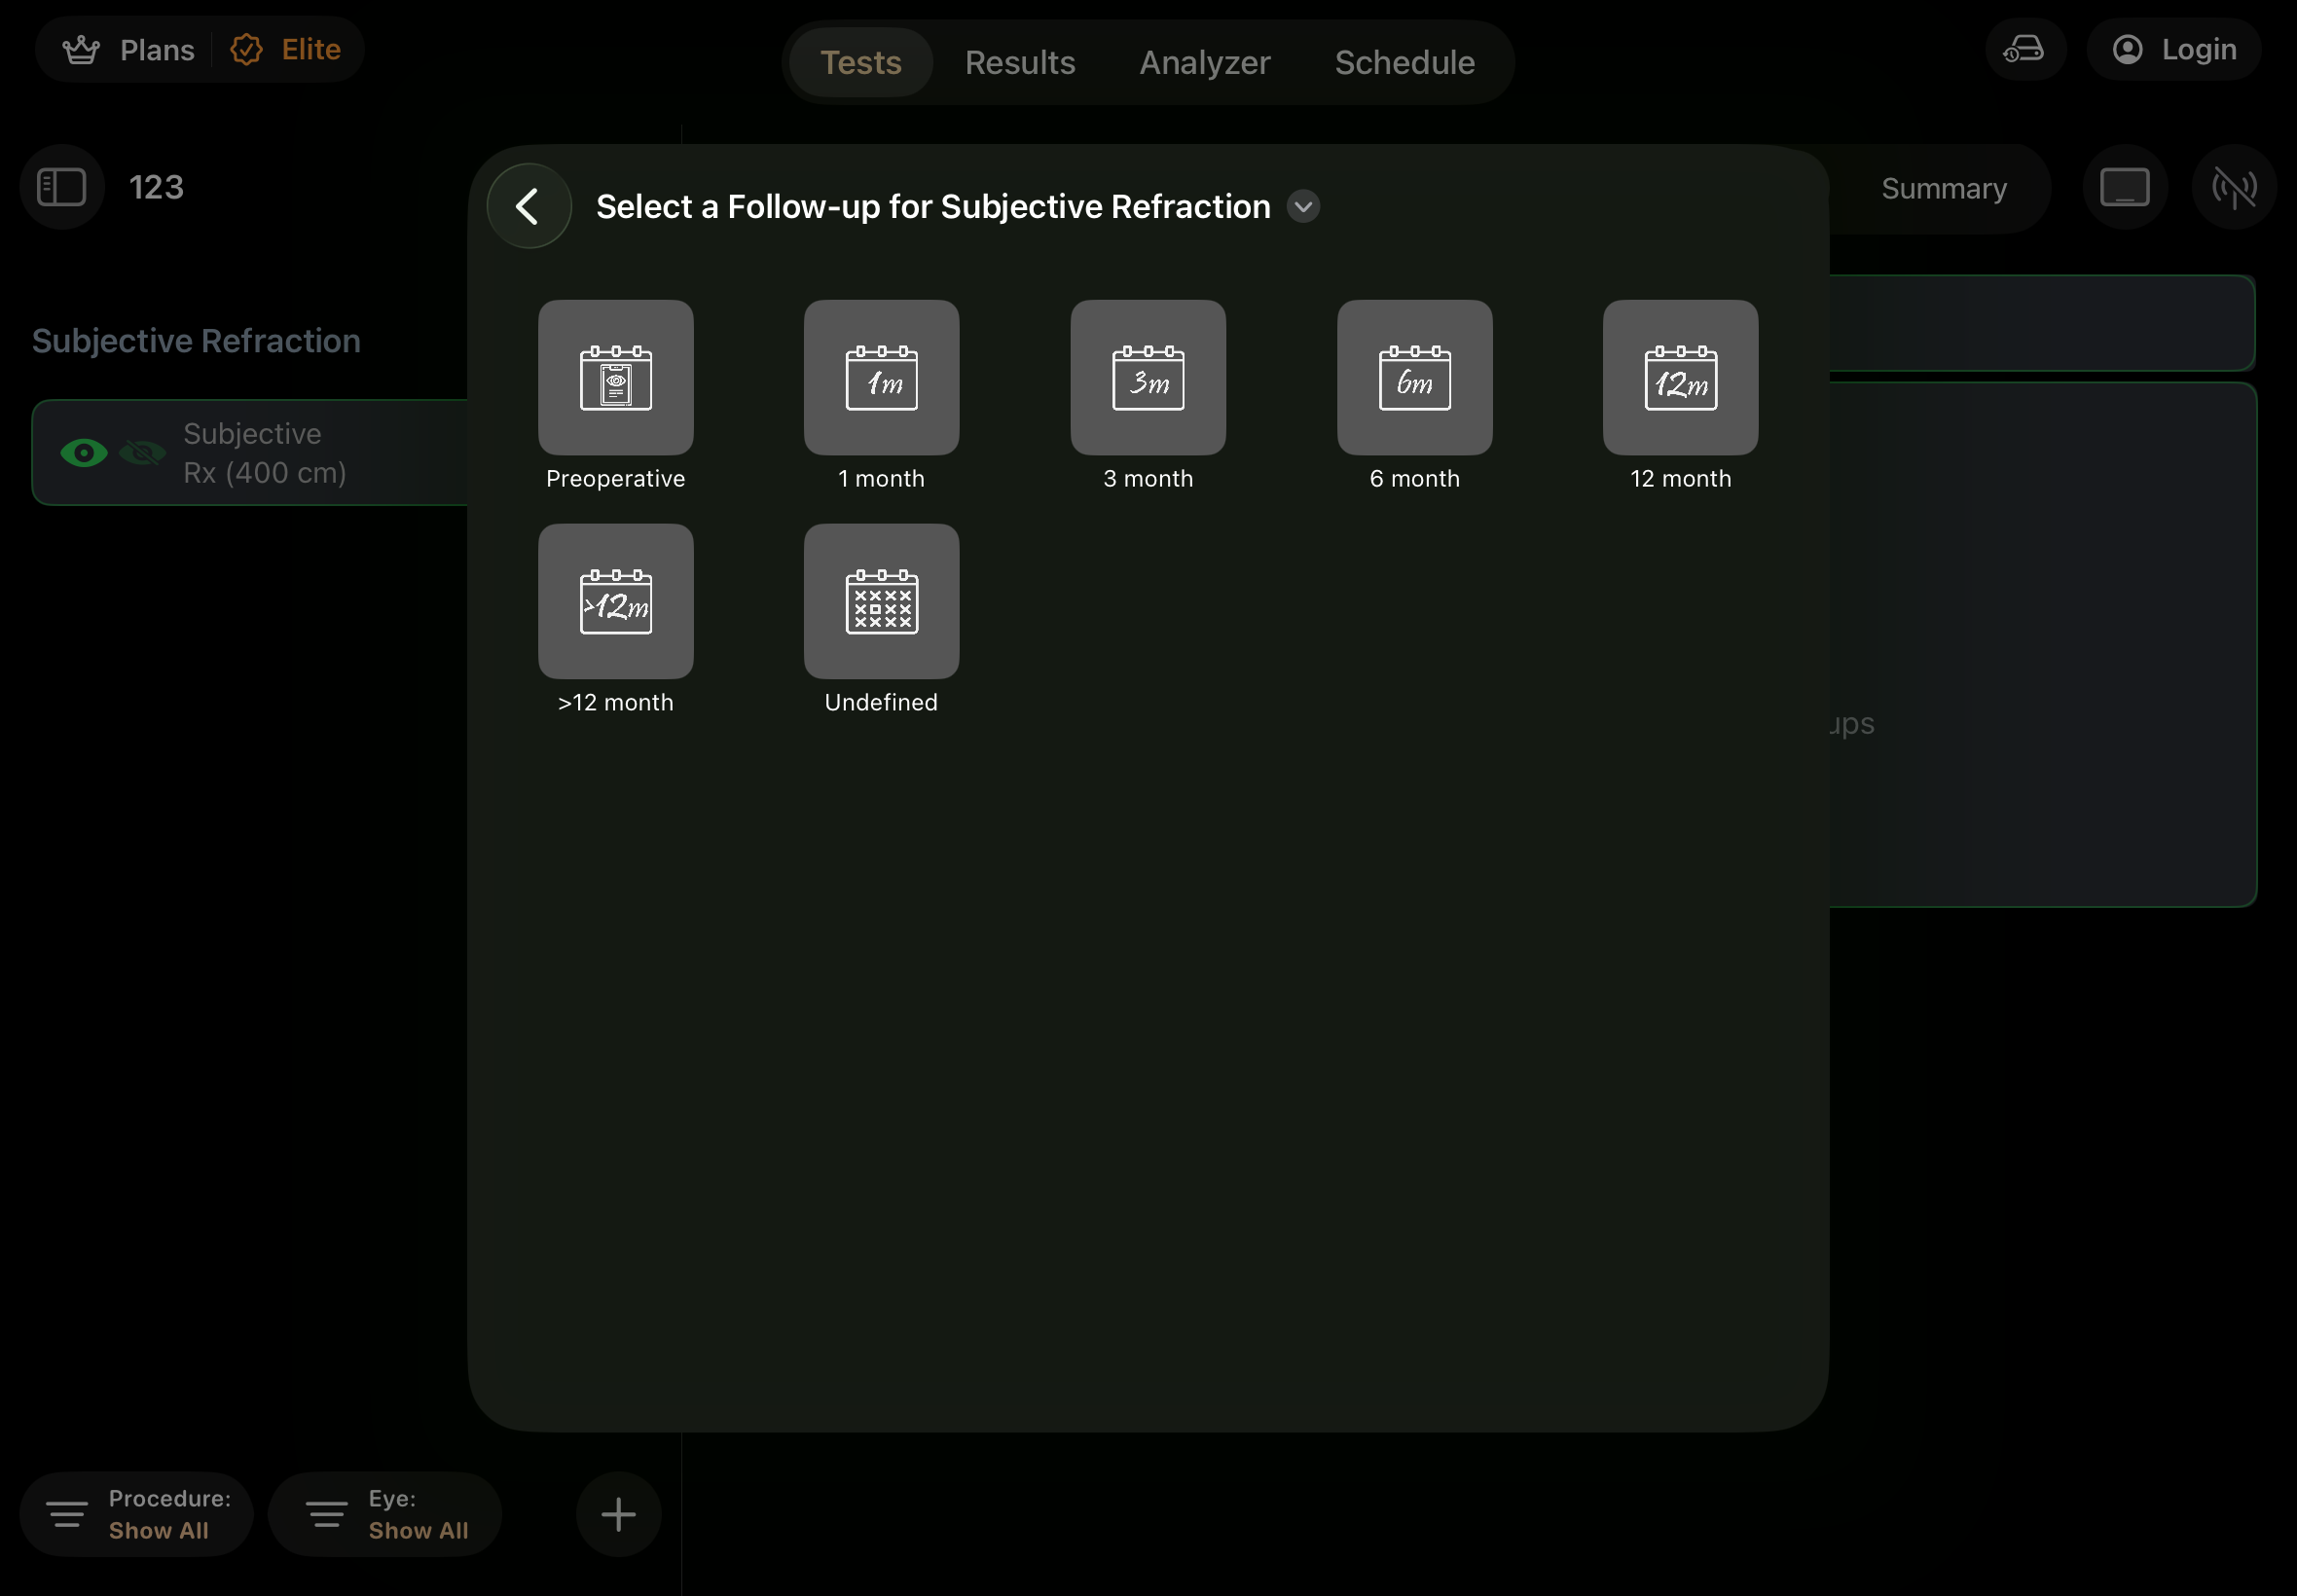Open the Procedure: Show All filter

click(x=136, y=1514)
